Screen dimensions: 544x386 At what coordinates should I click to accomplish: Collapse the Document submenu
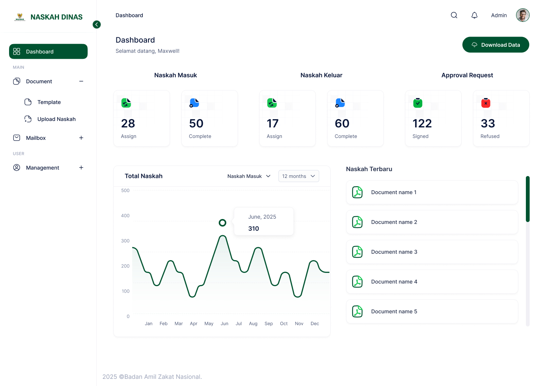click(x=81, y=81)
